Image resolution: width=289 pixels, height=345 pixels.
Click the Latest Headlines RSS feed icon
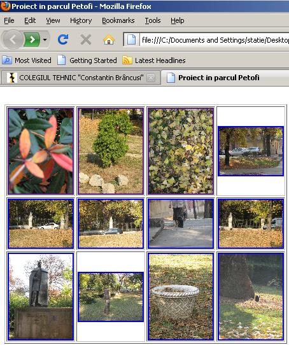(127, 60)
